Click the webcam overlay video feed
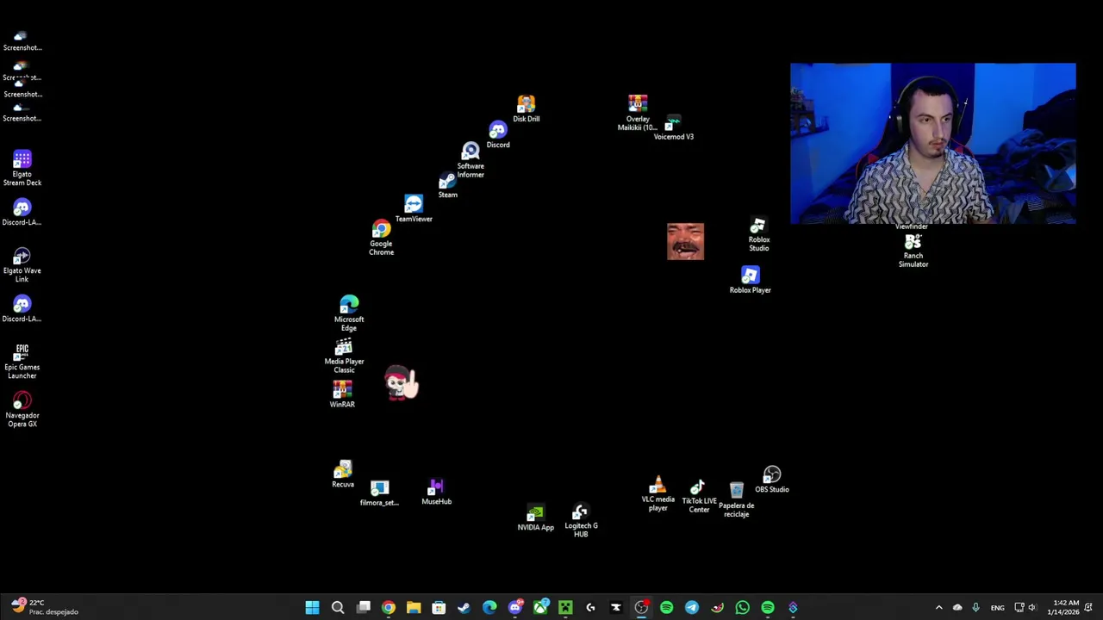This screenshot has width=1103, height=620. coord(932,144)
